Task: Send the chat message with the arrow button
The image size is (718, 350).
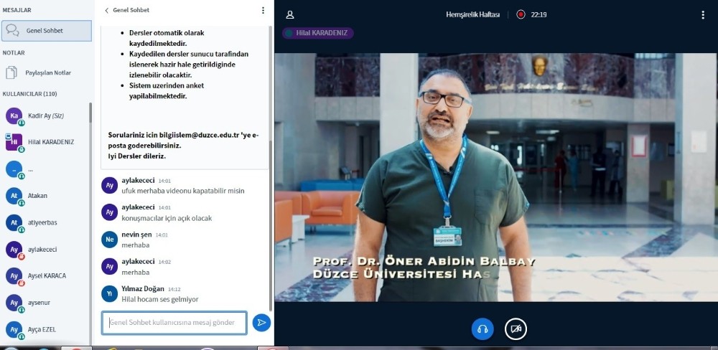Action: (x=261, y=323)
